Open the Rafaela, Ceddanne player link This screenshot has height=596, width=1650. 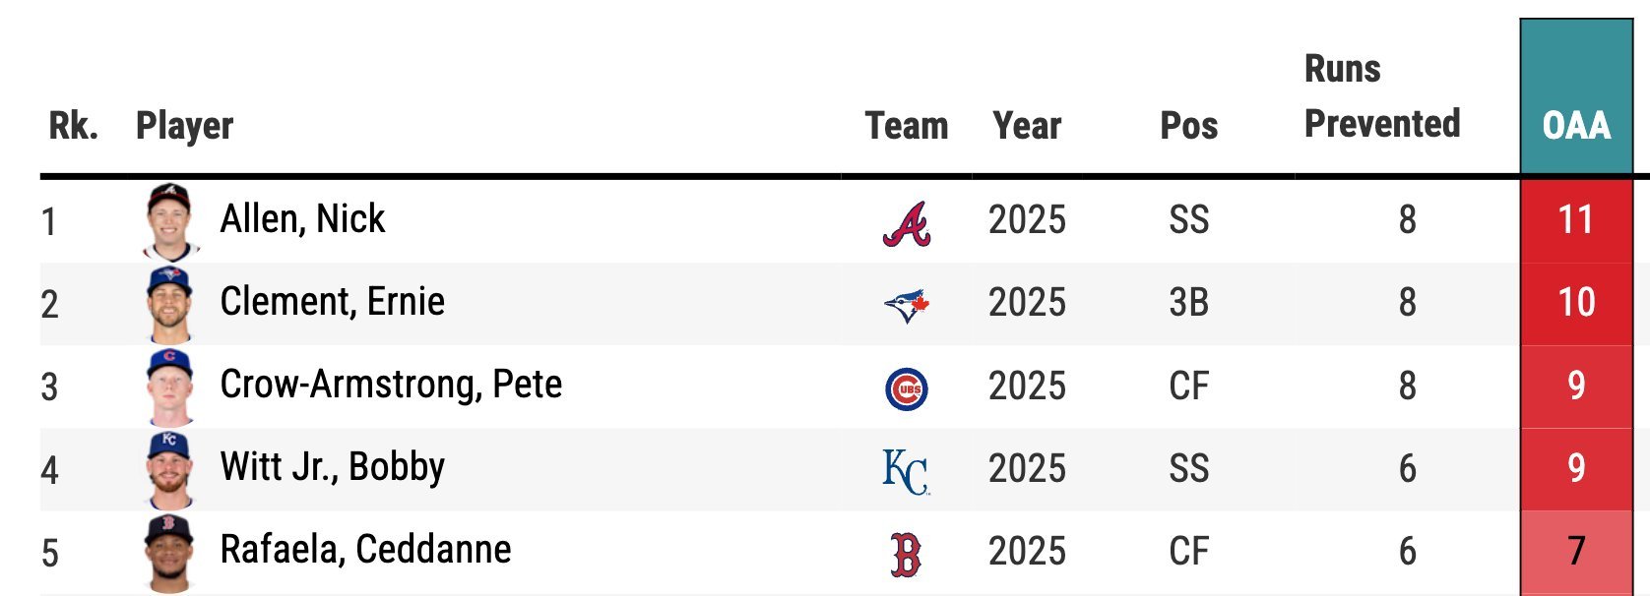[365, 550]
